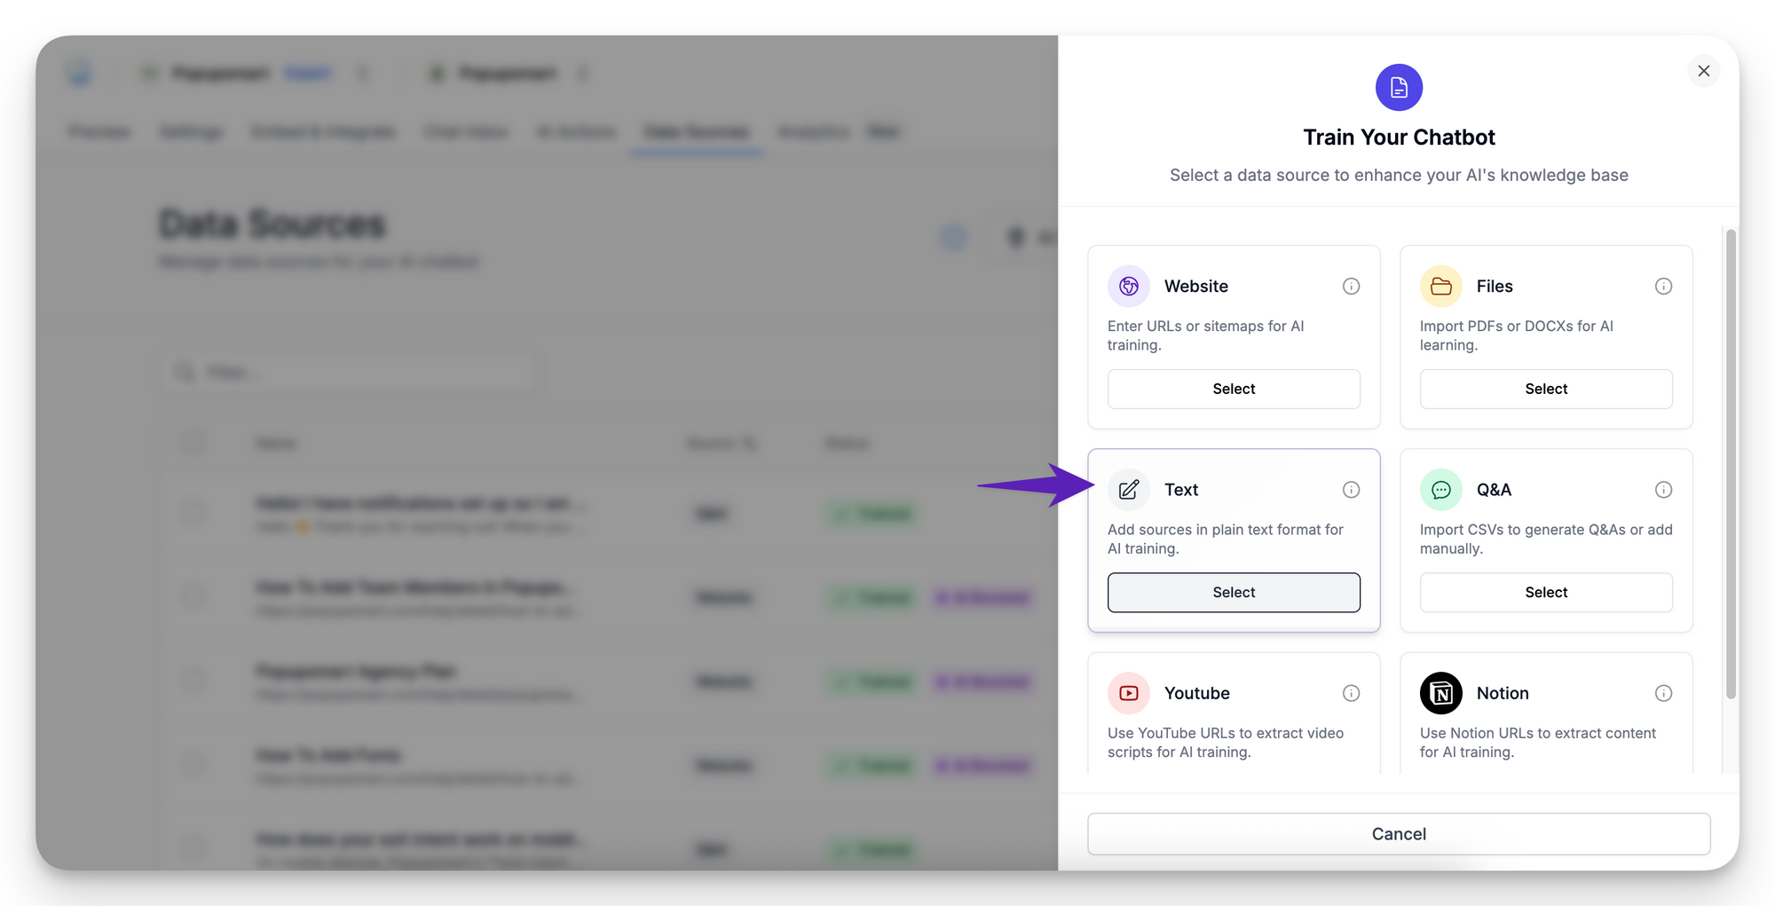Viewport: 1775px width, 906px height.
Task: Click the 'Q&A' card title
Action: (x=1494, y=490)
